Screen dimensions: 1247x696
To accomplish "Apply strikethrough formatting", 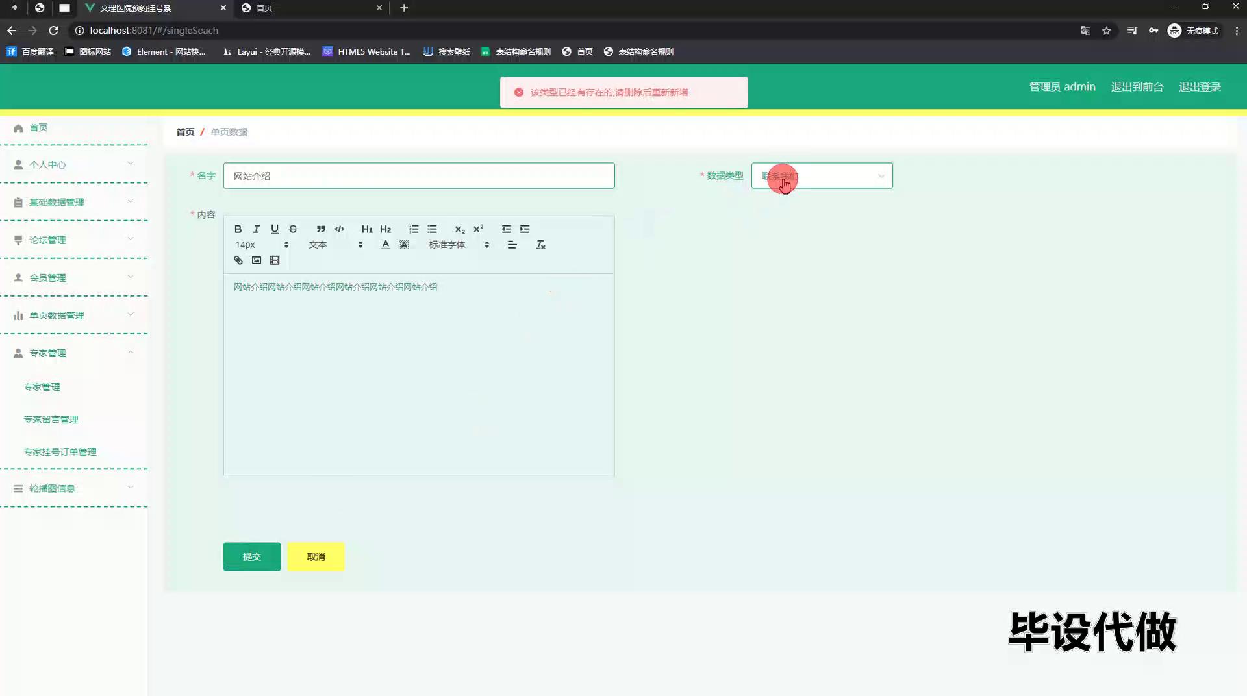I will point(293,229).
